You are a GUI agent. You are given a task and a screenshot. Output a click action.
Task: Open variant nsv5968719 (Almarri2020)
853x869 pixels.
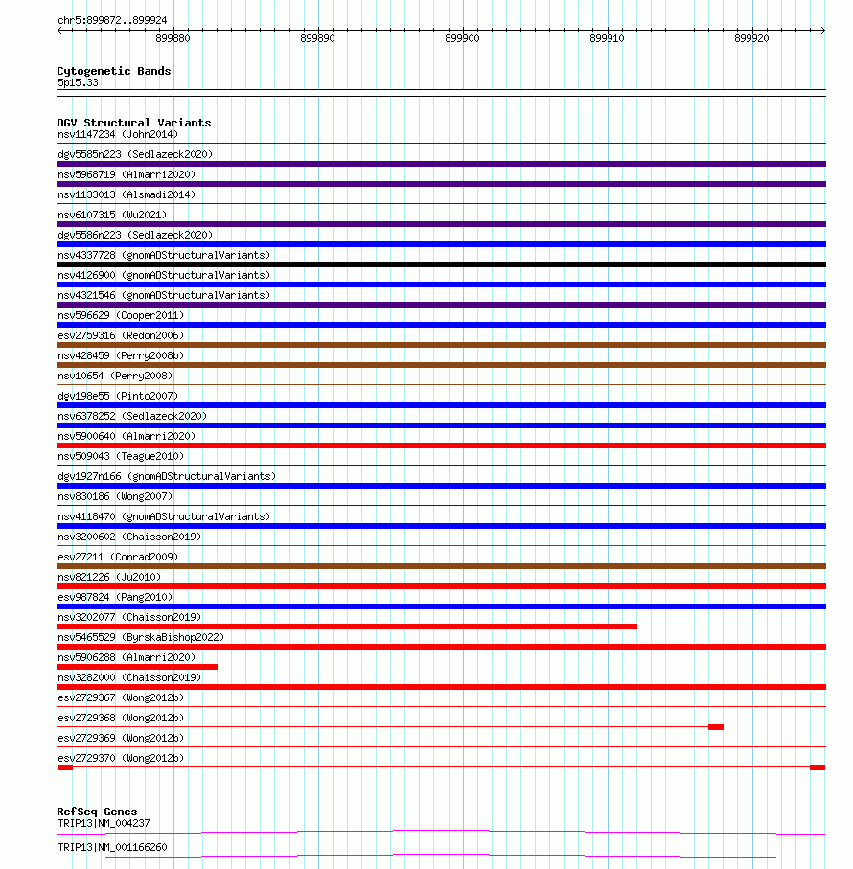(127, 174)
